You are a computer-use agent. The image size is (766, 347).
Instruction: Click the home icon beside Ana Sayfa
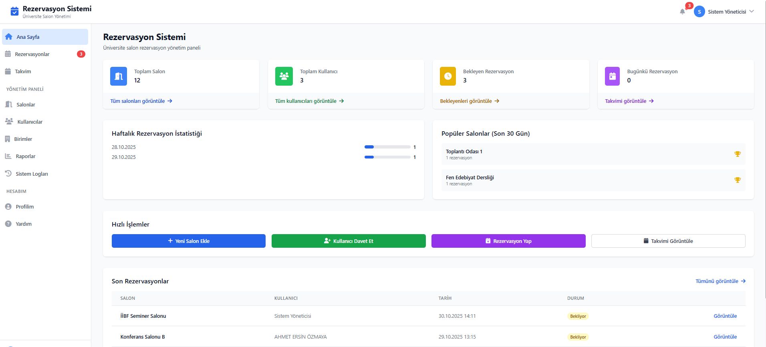point(9,37)
